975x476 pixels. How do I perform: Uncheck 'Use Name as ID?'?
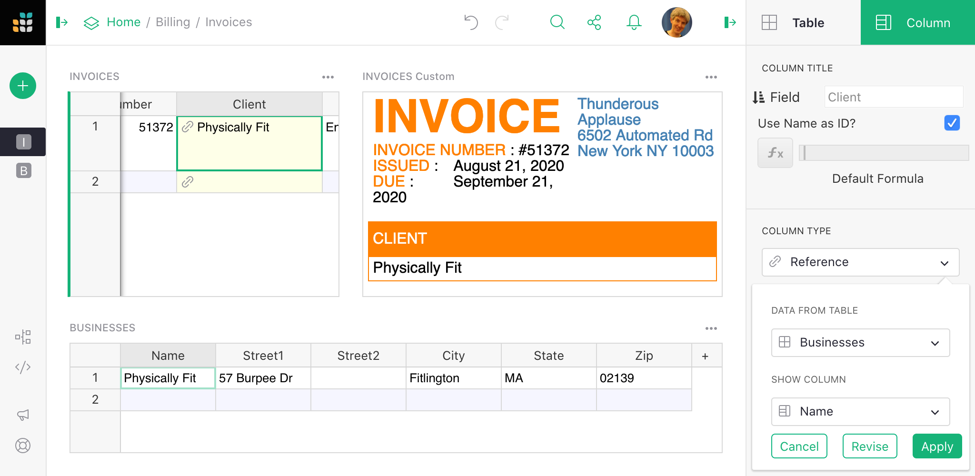(952, 123)
